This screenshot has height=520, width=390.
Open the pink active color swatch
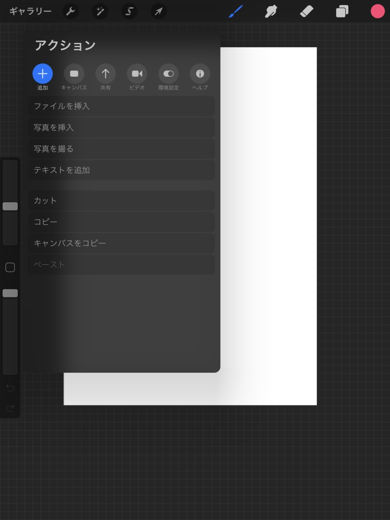(x=377, y=12)
